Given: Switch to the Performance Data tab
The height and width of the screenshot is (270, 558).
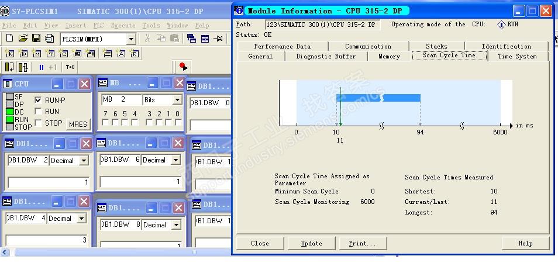Looking at the screenshot, I should tap(282, 46).
